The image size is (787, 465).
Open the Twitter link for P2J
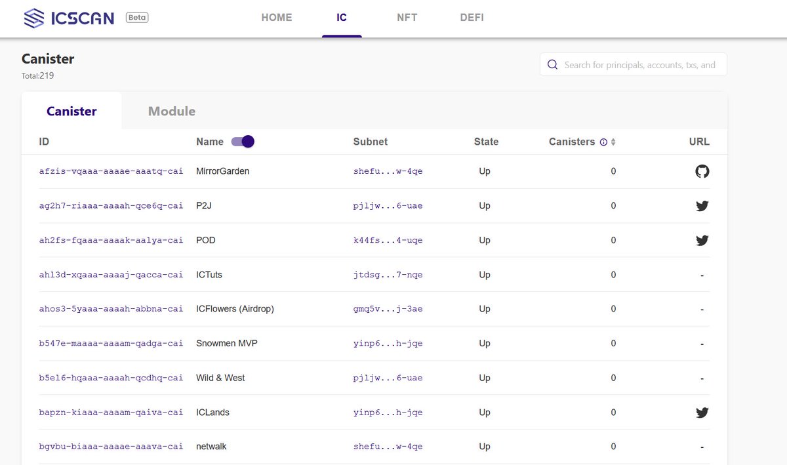(702, 206)
